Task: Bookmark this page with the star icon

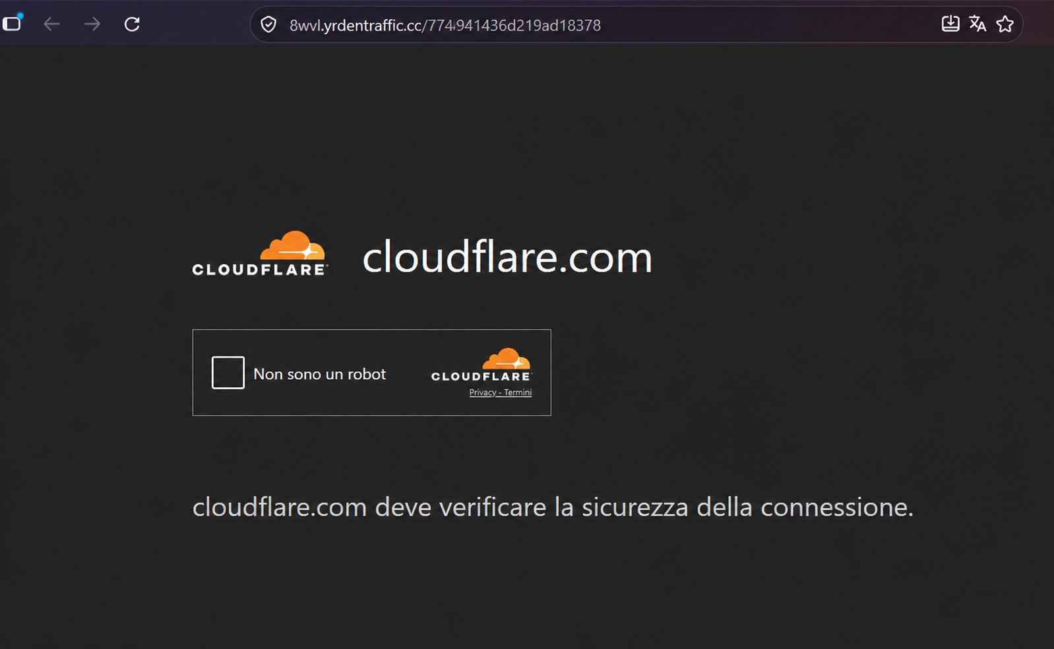Action: tap(1005, 24)
